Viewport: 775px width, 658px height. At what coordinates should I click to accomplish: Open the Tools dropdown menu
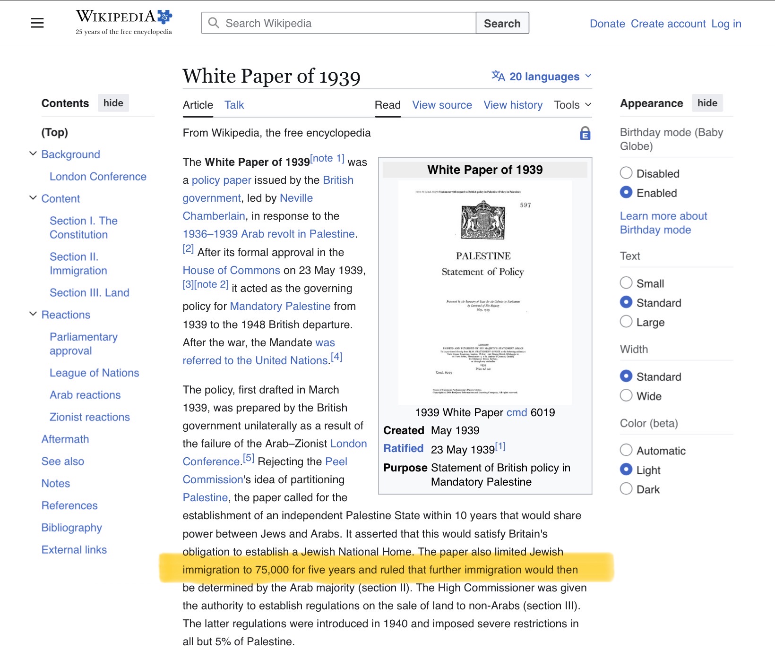573,105
